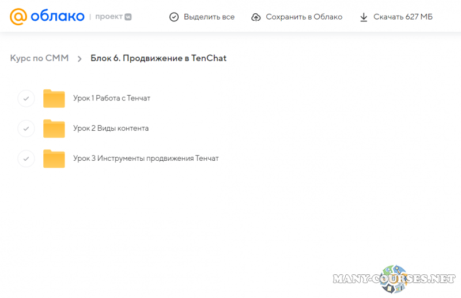Open folder icon for Урок 3 Инструменты продвижения
Viewport: 461px width, 298px height.
click(x=54, y=159)
